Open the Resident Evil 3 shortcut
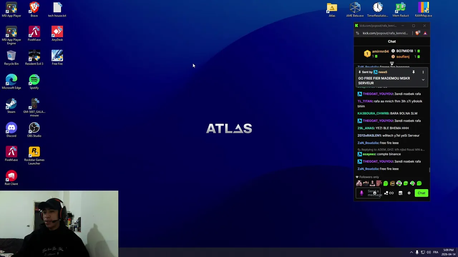Screen dimensions: 458x257 pos(34,58)
